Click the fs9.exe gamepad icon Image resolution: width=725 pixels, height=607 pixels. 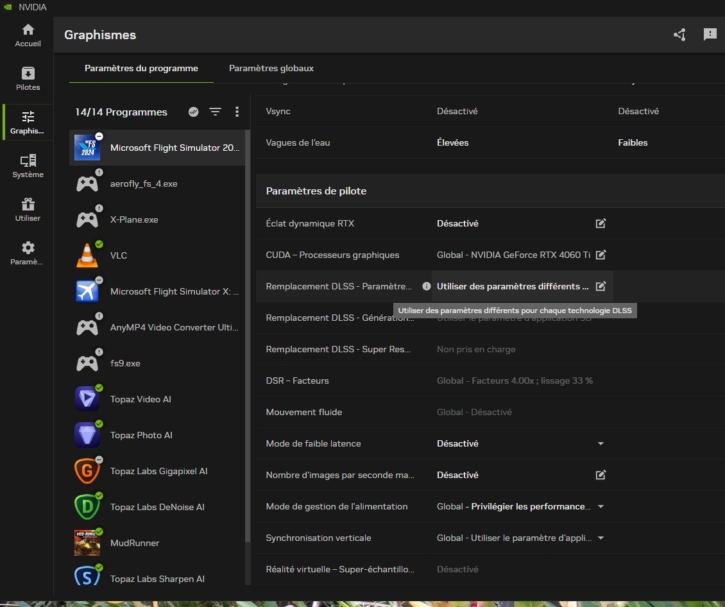[87, 363]
